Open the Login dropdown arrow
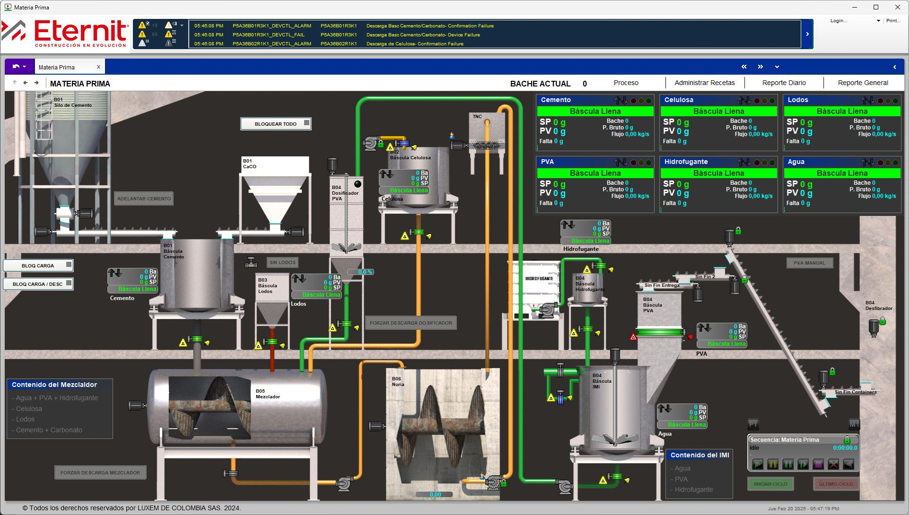Image resolution: width=909 pixels, height=515 pixels. tap(878, 21)
